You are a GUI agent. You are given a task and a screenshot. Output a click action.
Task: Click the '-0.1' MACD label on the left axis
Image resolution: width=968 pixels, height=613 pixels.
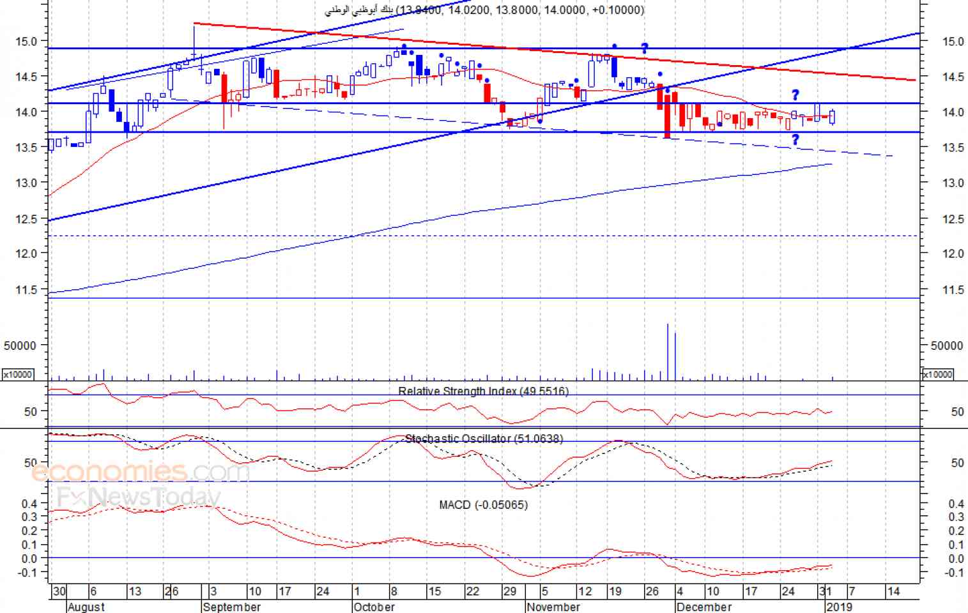tap(27, 573)
